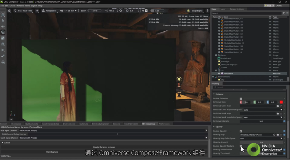Click the Create Dynamic textures button
This screenshot has height=160, width=290.
[x=104, y=147]
